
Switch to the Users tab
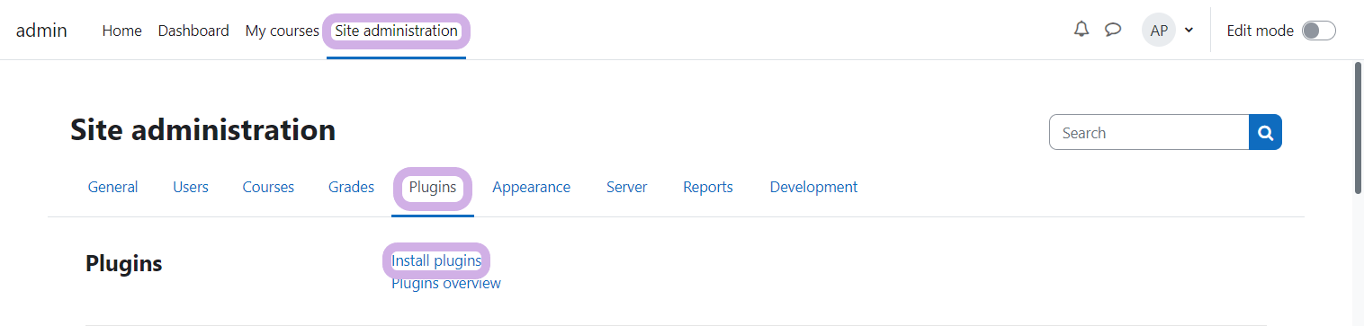point(191,187)
